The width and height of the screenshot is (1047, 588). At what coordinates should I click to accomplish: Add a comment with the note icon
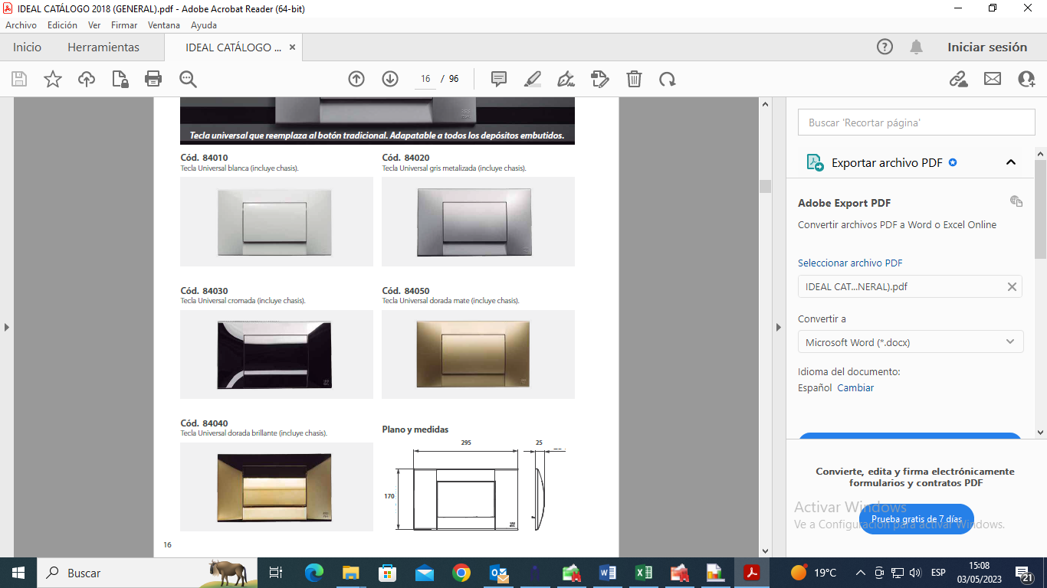point(499,79)
